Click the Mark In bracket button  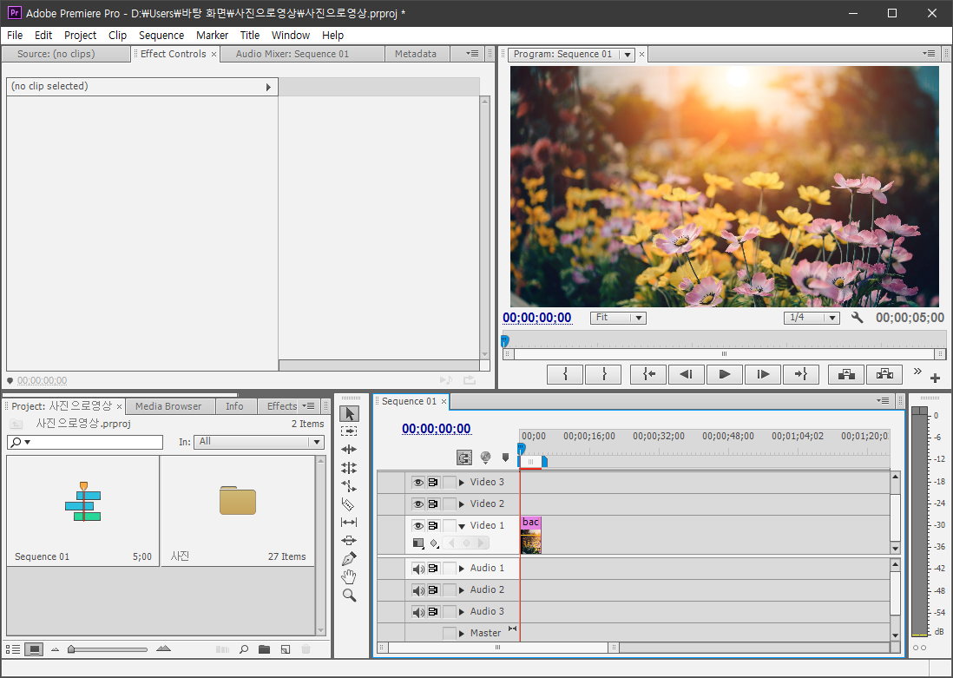click(x=565, y=374)
